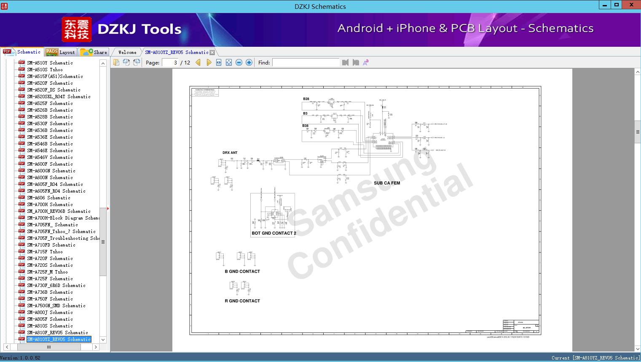Open SM_A700H_REV06B Schematic in the tree

coord(59,211)
